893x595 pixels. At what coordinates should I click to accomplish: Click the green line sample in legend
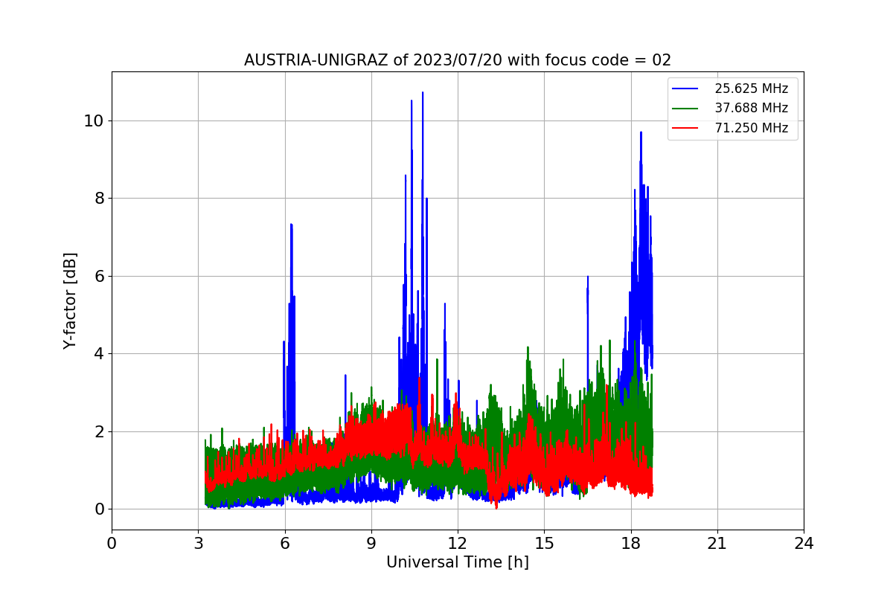[685, 108]
